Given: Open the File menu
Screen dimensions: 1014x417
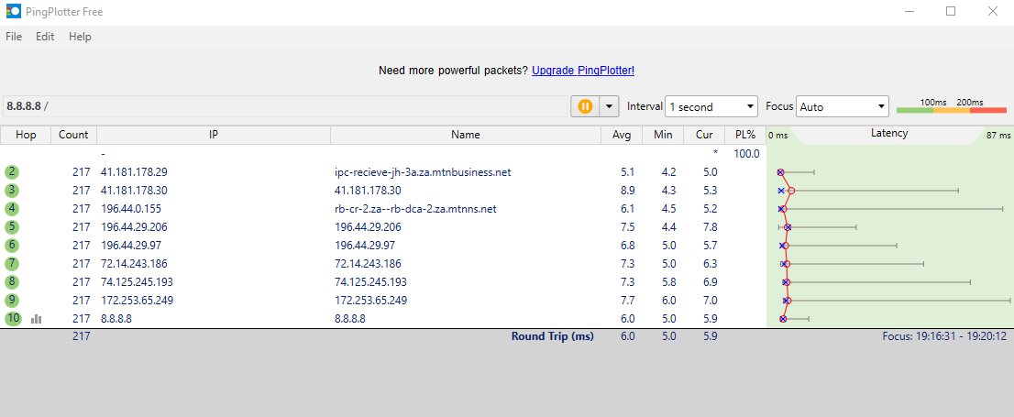Looking at the screenshot, I should click(14, 37).
